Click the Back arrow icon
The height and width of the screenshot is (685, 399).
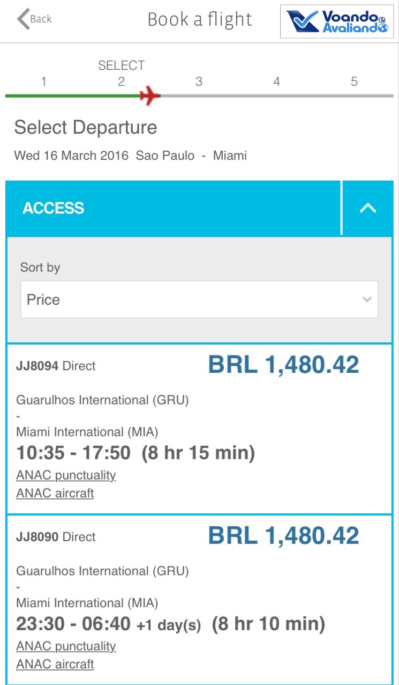24,19
